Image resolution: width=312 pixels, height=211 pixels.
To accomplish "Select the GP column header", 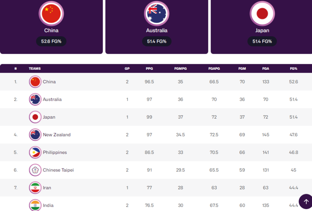I will click(127, 69).
